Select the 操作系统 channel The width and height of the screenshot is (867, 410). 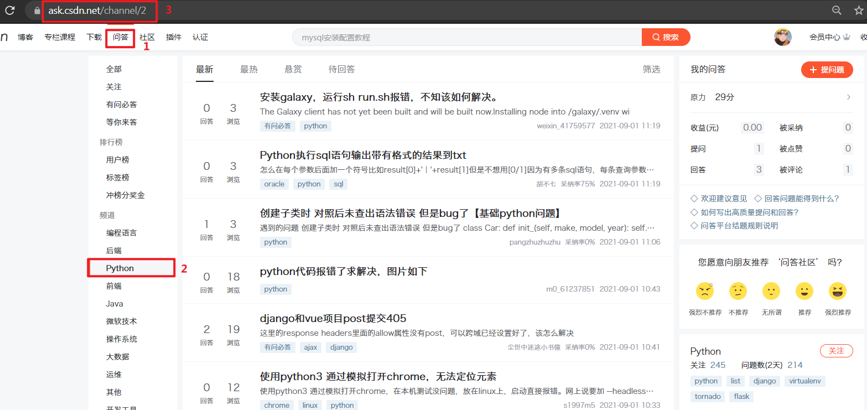point(122,339)
